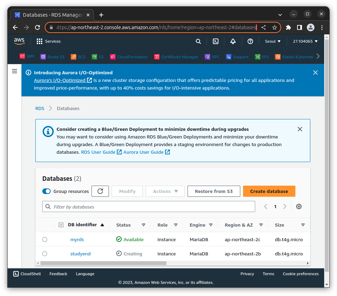337x296 pixels.
Task: Open the RDS side navigation hamburger menu
Action: point(15,71)
